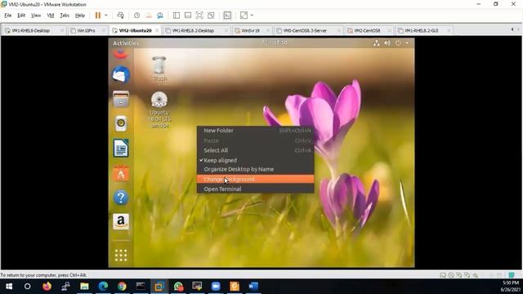The image size is (523, 294).
Task: Open Amazon from the Ubuntu dock
Action: [x=121, y=221]
